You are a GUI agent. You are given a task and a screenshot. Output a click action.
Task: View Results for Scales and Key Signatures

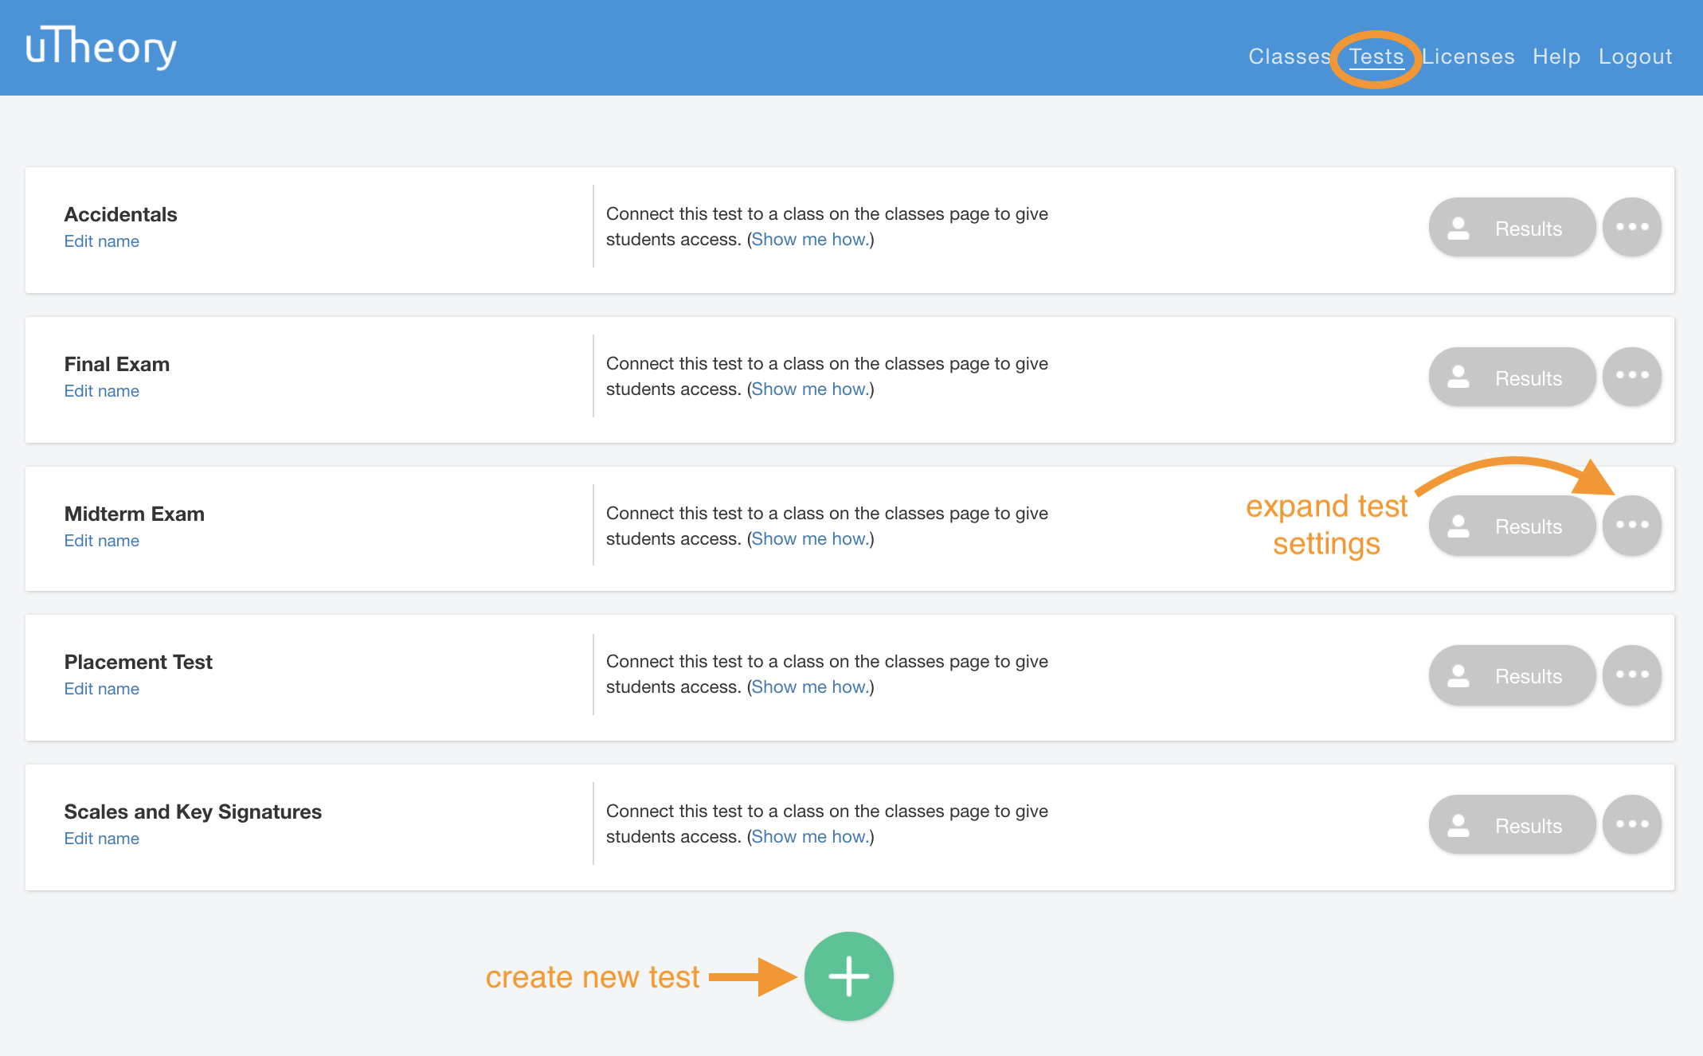point(1512,824)
